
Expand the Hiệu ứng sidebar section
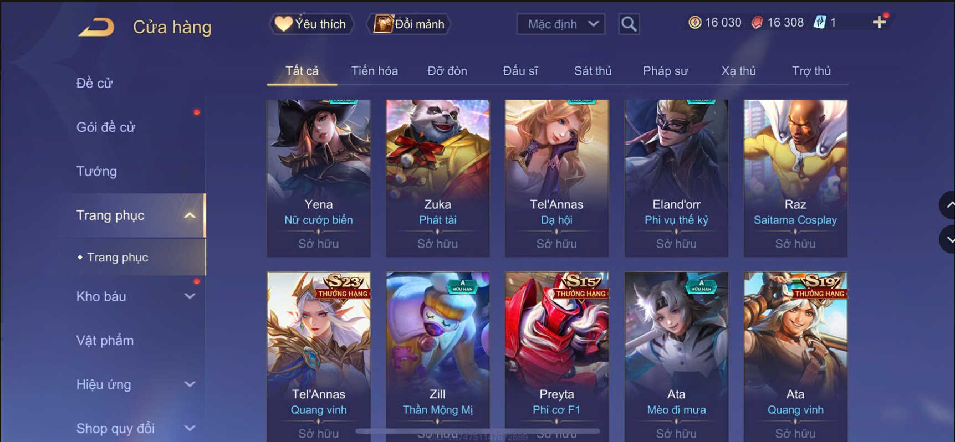[190, 384]
